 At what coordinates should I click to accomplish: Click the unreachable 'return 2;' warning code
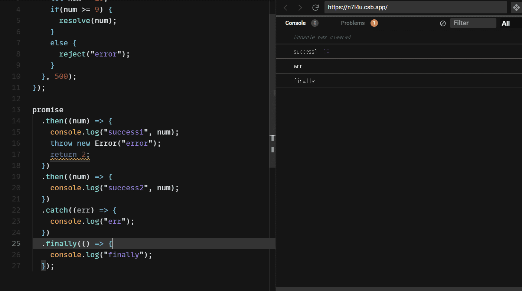pyautogui.click(x=70, y=154)
